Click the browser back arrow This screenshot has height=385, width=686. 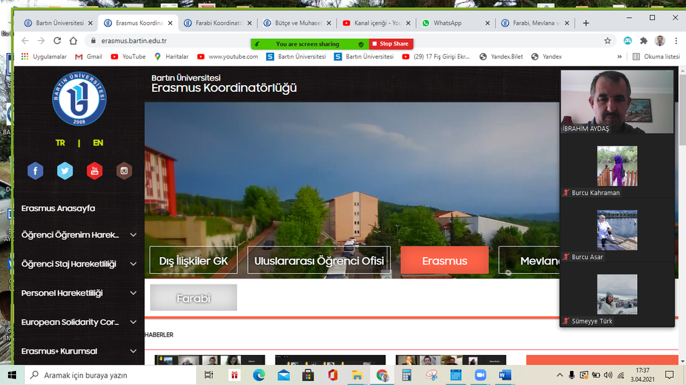click(x=25, y=41)
